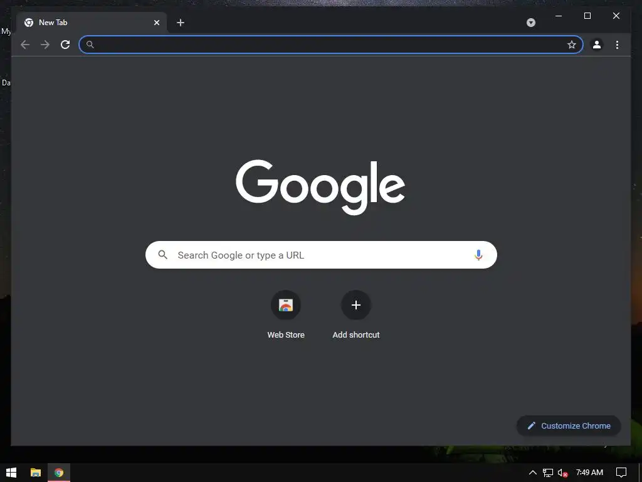This screenshot has height=482, width=642.
Task: Reload the current page
Action: pos(65,45)
